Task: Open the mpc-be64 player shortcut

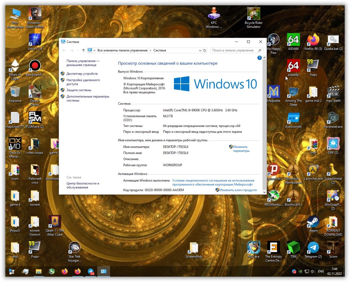Action: (333, 94)
